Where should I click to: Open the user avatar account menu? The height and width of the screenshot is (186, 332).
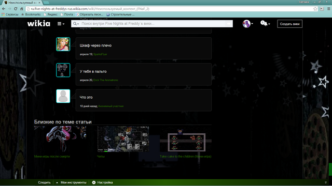pyautogui.click(x=247, y=24)
